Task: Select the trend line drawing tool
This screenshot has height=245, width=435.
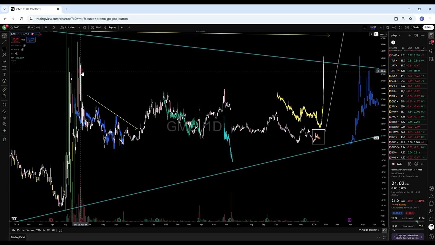Action: [x=4, y=42]
